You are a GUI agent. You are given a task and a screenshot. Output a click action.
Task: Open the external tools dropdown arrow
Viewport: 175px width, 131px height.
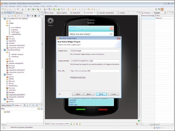pos(40,9)
